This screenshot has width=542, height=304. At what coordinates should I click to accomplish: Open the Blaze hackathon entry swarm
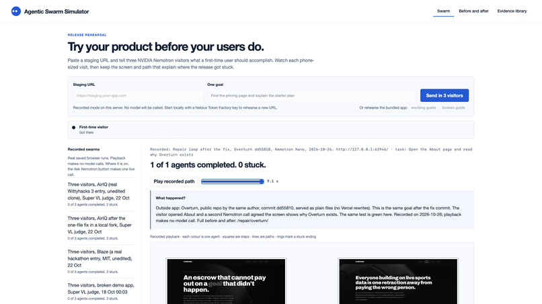click(101, 261)
